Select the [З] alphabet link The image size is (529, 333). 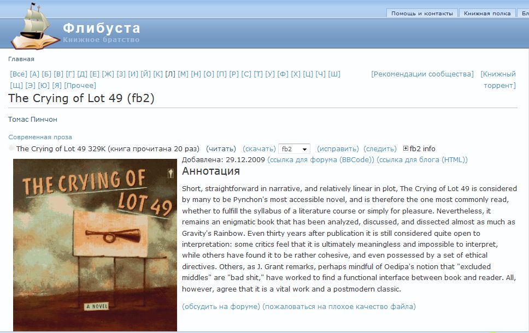[x=121, y=74]
